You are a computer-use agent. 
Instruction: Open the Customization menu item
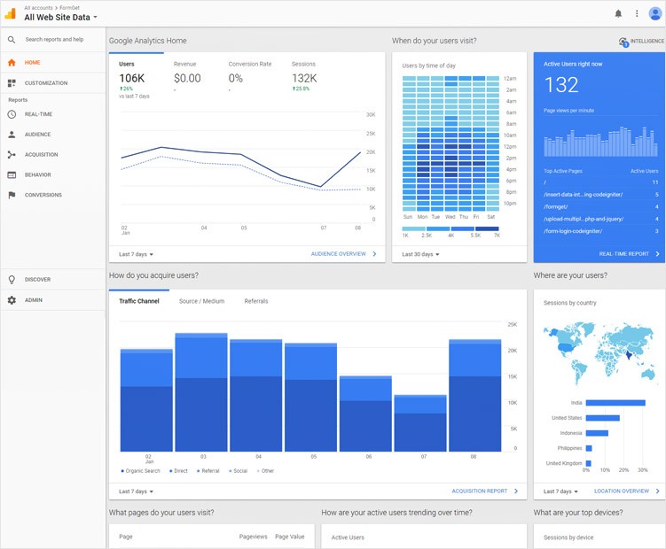pyautogui.click(x=53, y=83)
